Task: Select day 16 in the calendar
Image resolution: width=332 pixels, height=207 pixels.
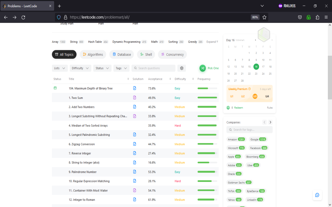Action: pos(256,66)
